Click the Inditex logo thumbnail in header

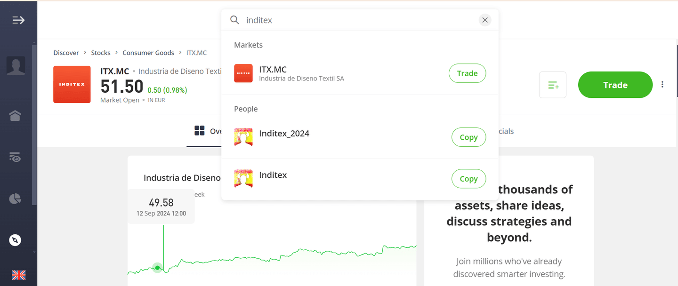tap(72, 85)
